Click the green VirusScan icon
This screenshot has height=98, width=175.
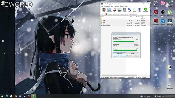pos(145,10)
